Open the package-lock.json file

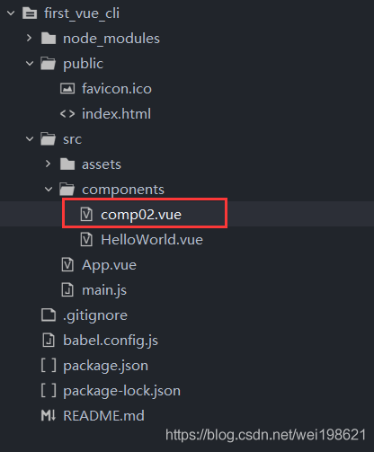point(122,391)
